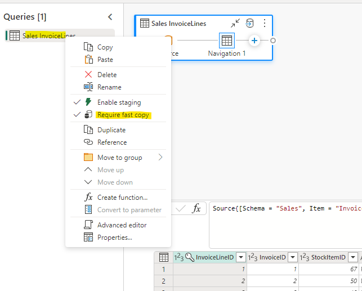Image resolution: width=362 pixels, height=291 pixels.
Task: Open the StockItemID column filter dropdown
Action: [x=353, y=257]
